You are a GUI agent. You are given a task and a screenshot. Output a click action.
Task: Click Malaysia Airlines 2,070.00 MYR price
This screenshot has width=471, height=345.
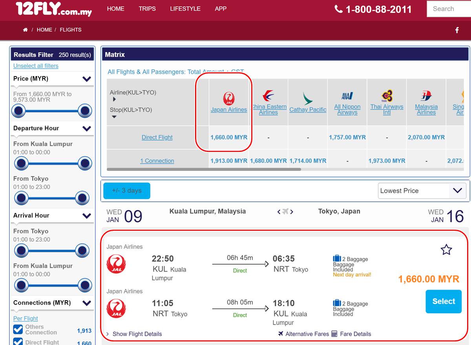(x=426, y=137)
